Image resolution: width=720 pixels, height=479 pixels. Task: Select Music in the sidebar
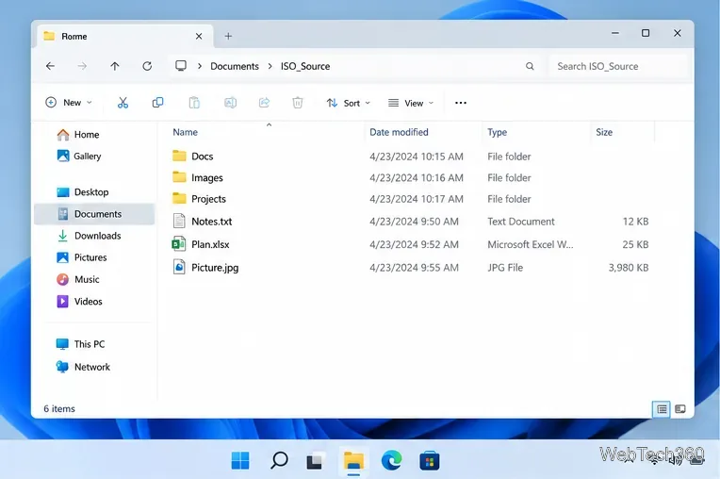pos(78,279)
